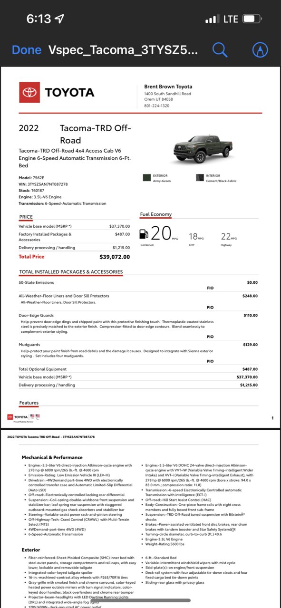Tap the markup pen icon

(261, 50)
